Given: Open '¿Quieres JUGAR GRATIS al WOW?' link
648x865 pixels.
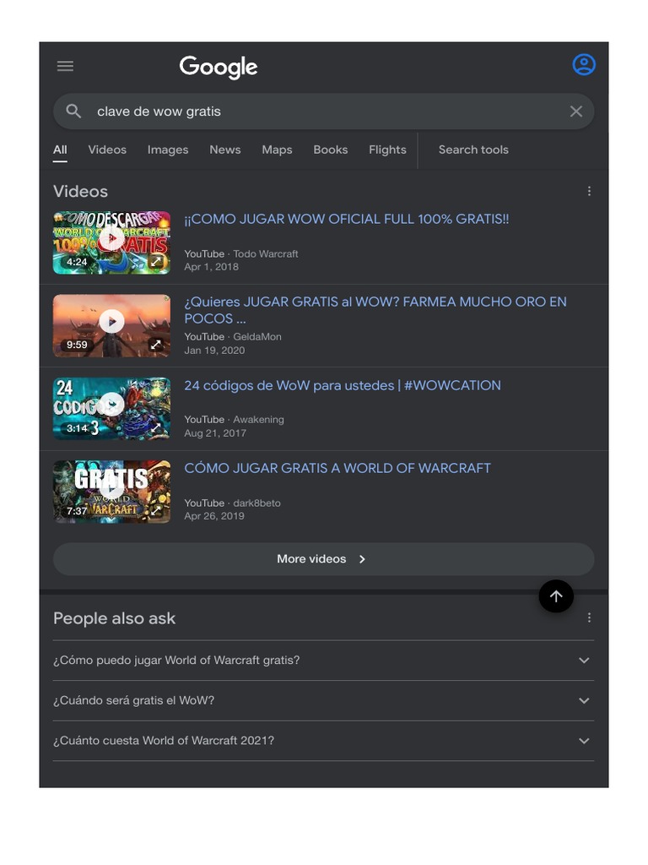Looking at the screenshot, I should pyautogui.click(x=375, y=310).
